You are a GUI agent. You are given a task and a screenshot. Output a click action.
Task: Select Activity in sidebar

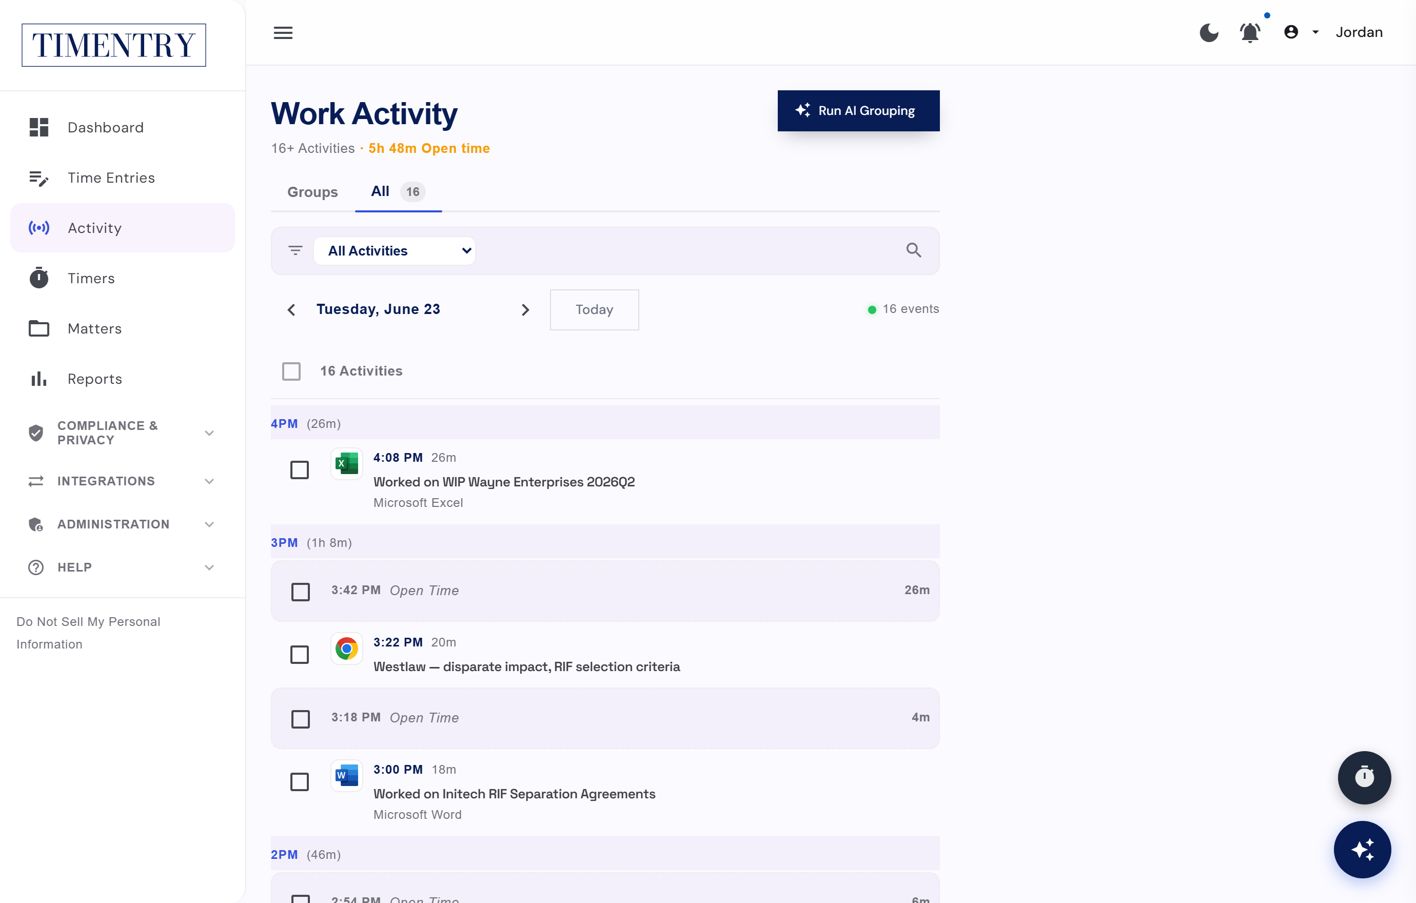[122, 228]
